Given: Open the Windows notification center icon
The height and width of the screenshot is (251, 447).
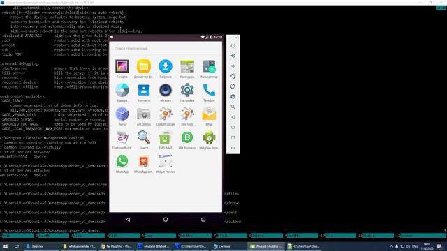Looking at the screenshot, I should 440,246.
